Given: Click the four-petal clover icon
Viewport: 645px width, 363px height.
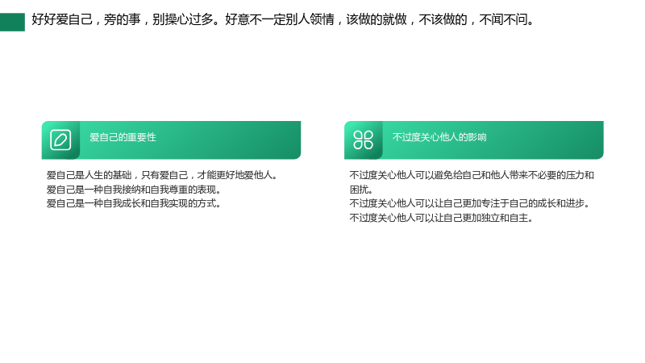Looking at the screenshot, I should tap(364, 140).
